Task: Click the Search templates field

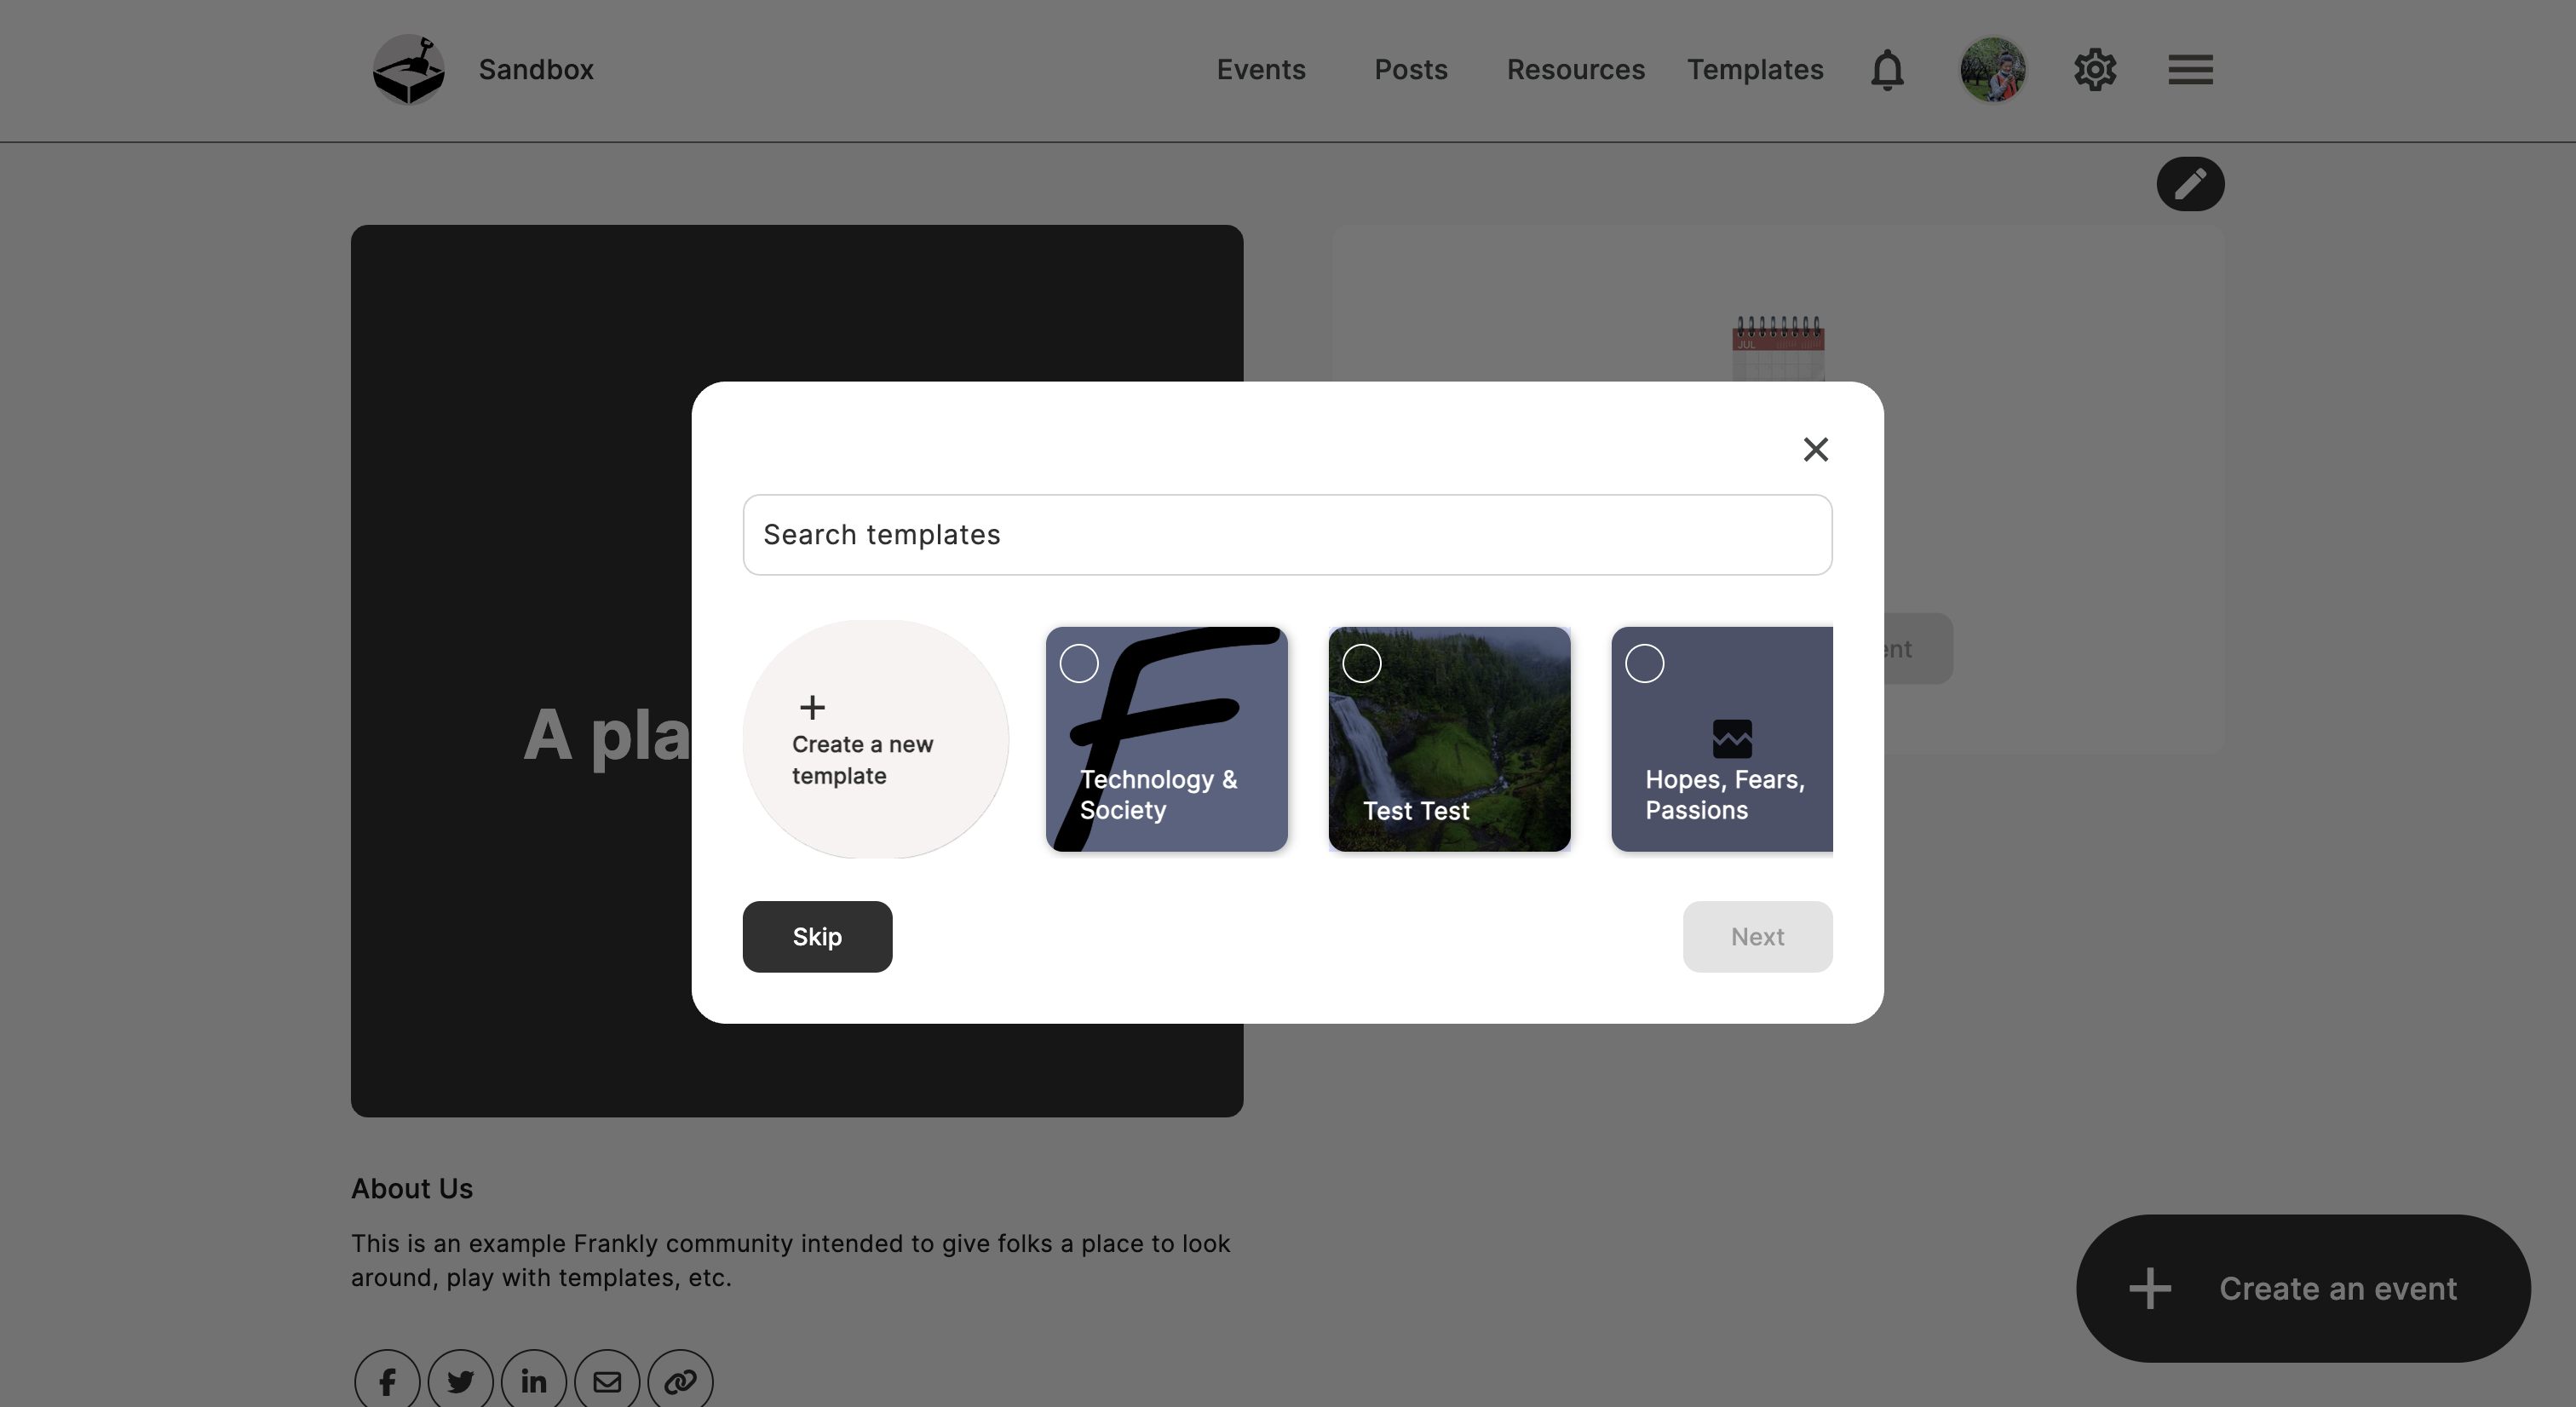Action: pyautogui.click(x=1287, y=535)
